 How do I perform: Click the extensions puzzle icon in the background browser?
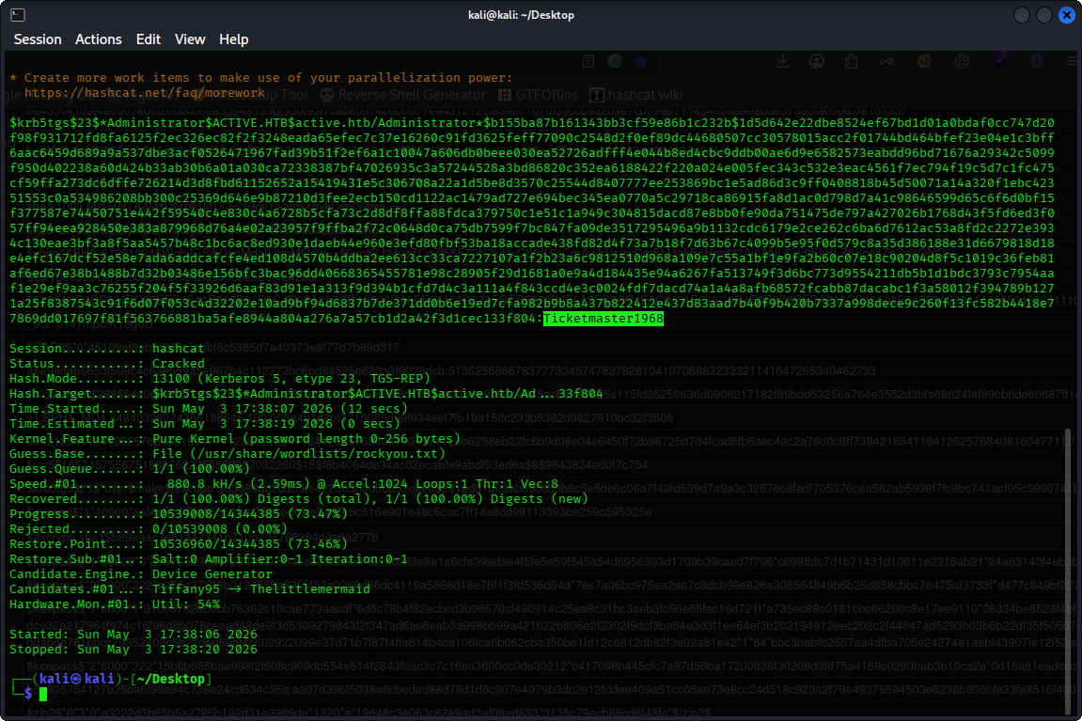(852, 61)
